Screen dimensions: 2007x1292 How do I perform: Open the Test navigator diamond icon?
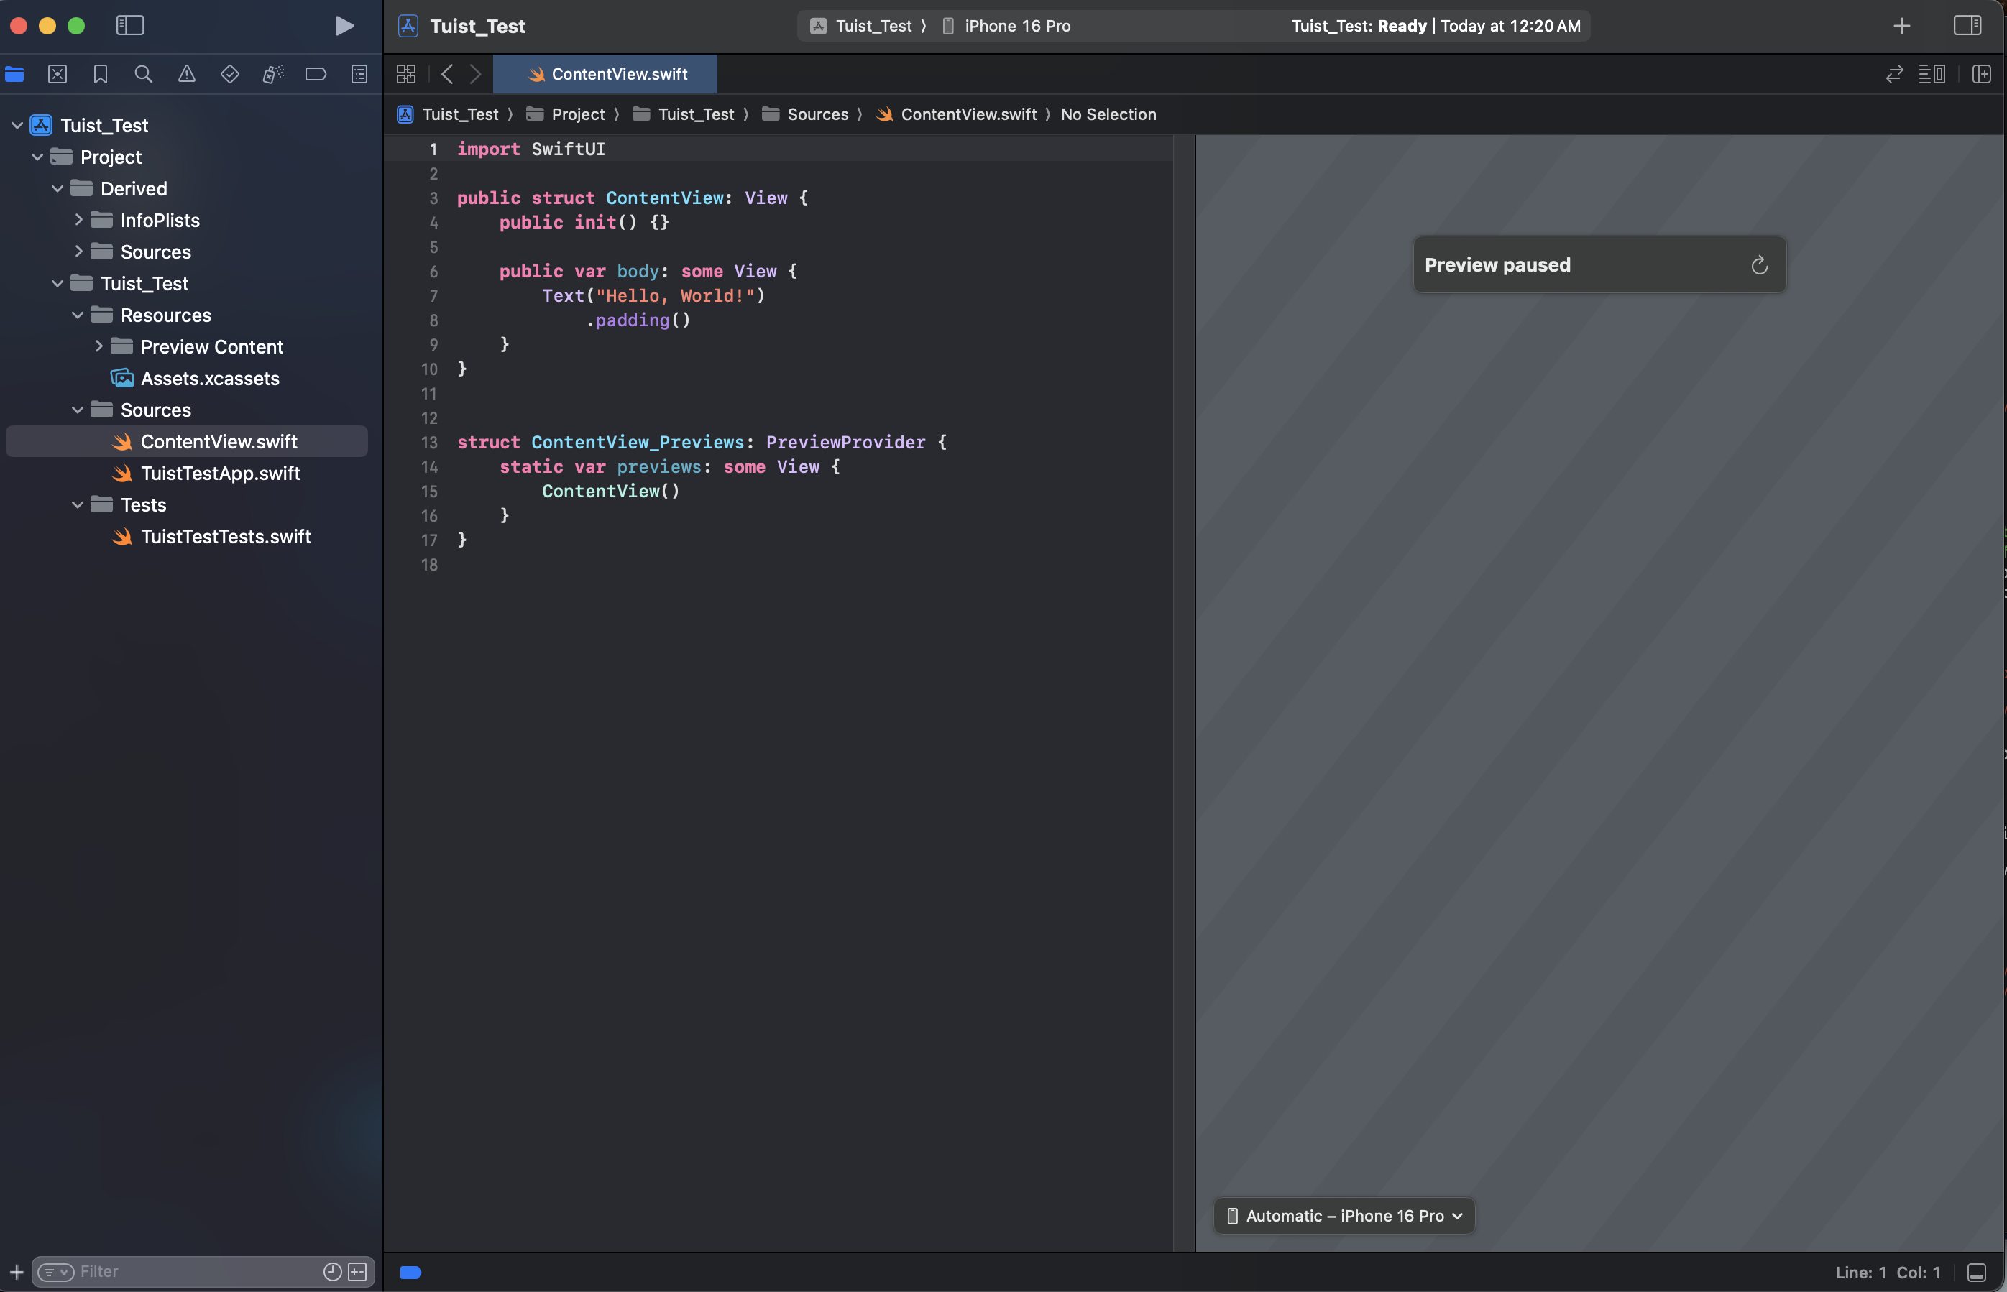coord(230,74)
